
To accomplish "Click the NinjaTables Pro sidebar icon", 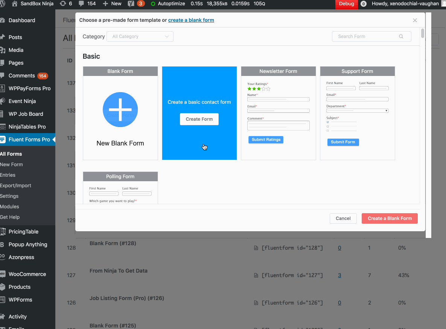I will 5,126.
